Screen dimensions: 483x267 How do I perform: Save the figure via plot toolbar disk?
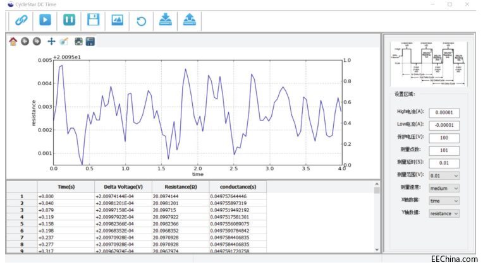90,42
